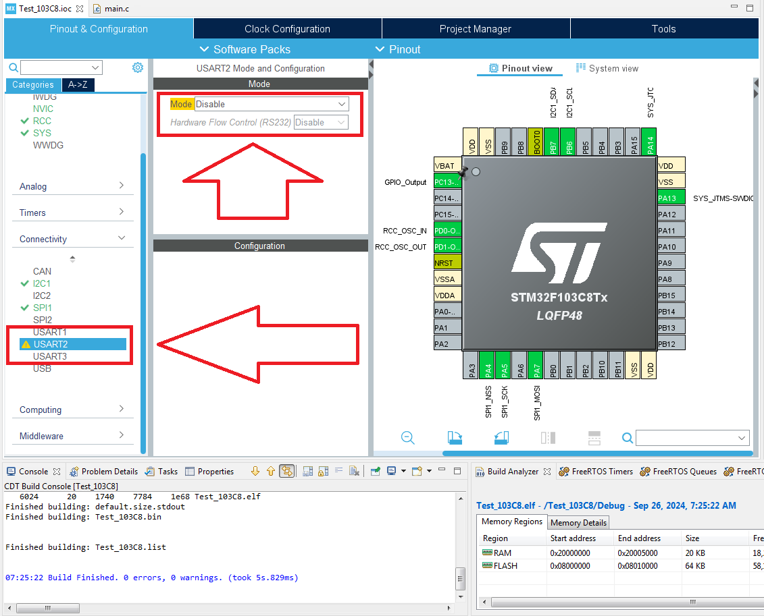Expand the Timers category
Screen dimensions: 764x616
[72, 213]
